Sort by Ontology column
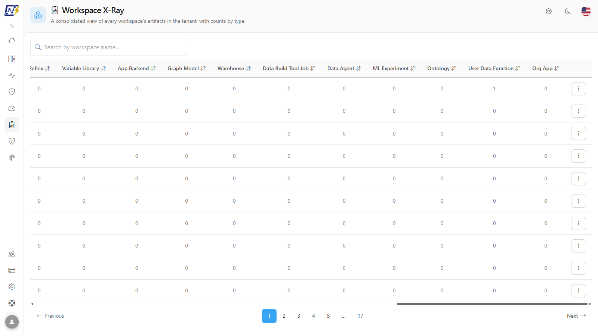 442,68
